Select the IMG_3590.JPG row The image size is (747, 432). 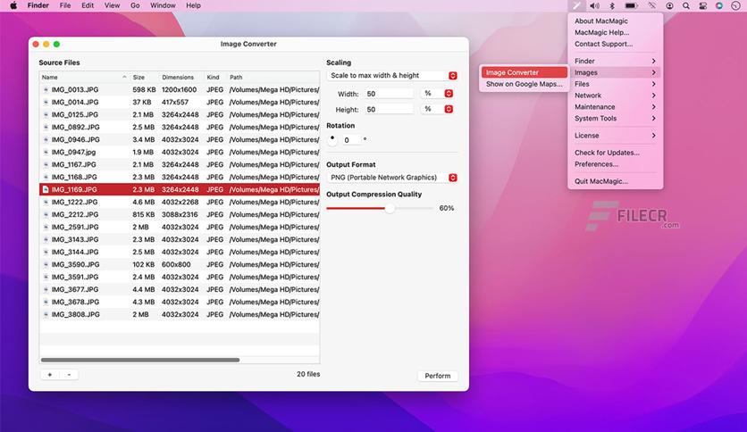click(x=180, y=264)
